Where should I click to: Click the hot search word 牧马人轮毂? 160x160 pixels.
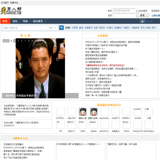tap(145, 28)
